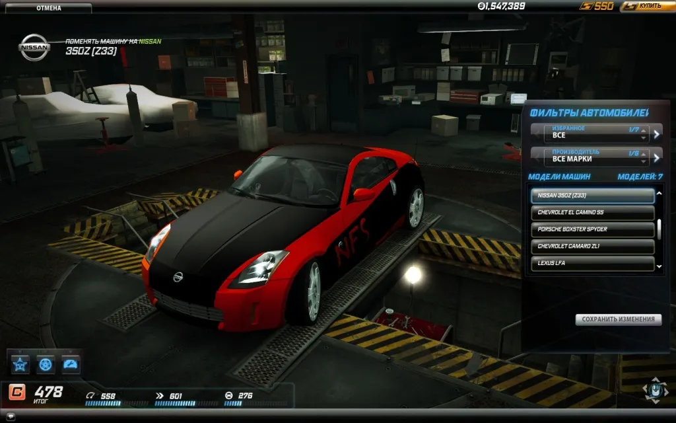Click the 1/7 counter in ИЗБРАННОЕ

[x=633, y=130]
